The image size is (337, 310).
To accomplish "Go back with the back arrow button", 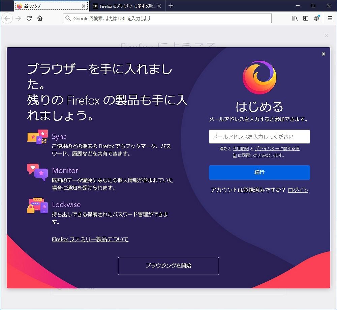I will (x=7, y=18).
